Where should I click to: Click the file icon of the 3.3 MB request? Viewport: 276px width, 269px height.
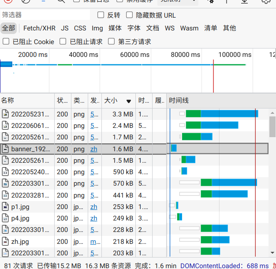pos(5,114)
